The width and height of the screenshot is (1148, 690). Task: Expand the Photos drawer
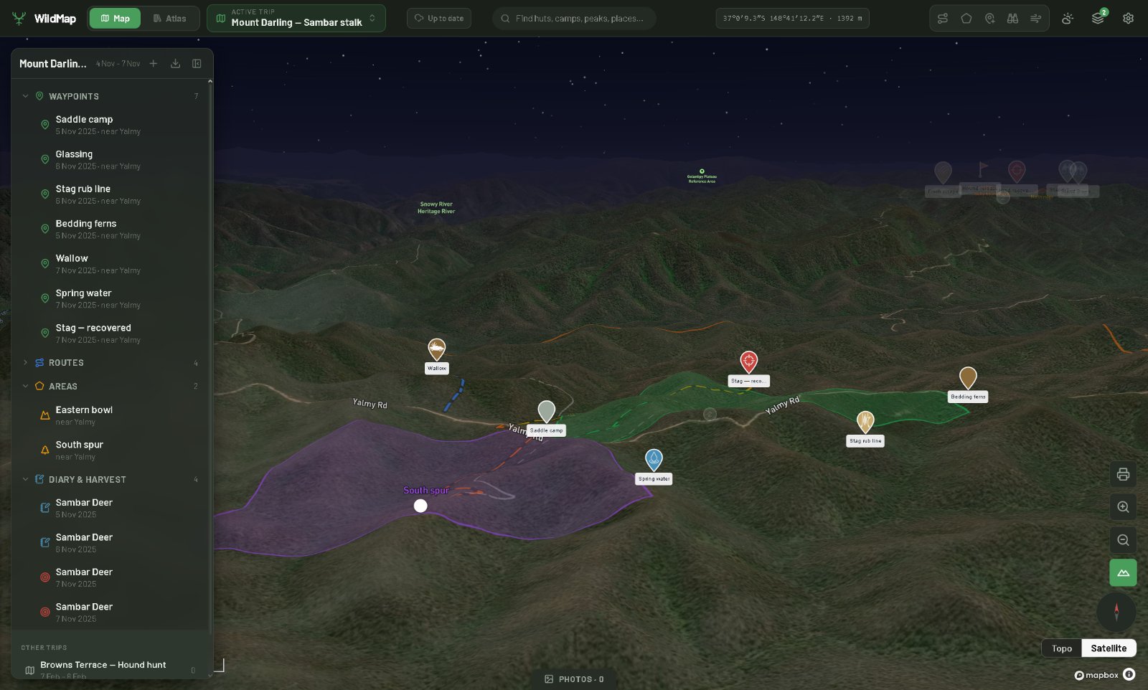click(x=574, y=679)
